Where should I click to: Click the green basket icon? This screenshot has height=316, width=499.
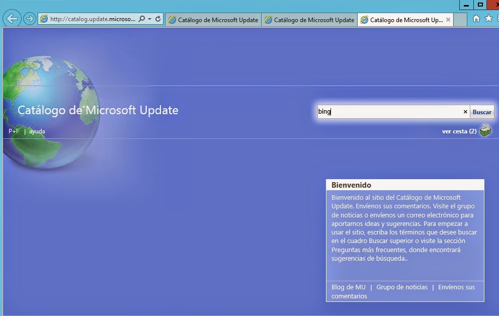485,130
